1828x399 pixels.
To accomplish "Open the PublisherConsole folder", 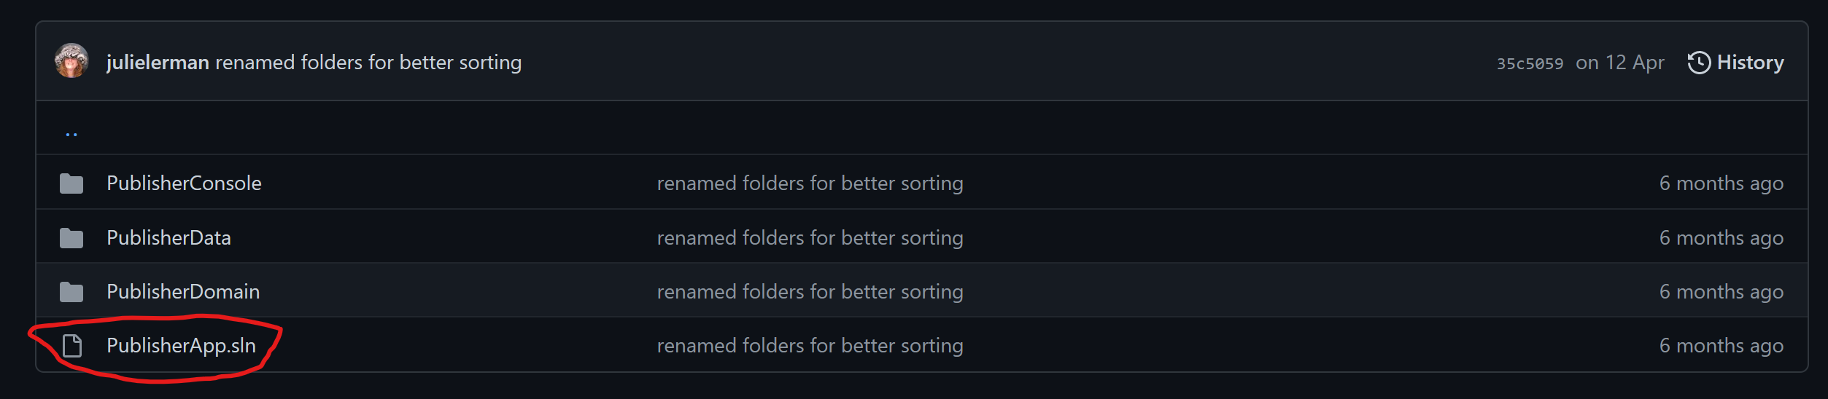I will (x=184, y=183).
